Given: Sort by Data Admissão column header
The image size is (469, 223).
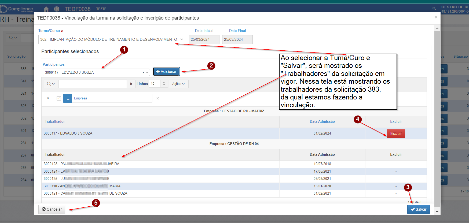Looking at the screenshot, I should tap(322, 121).
